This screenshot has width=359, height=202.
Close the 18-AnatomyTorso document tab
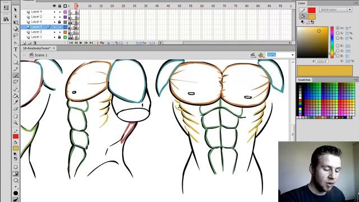click(x=54, y=48)
